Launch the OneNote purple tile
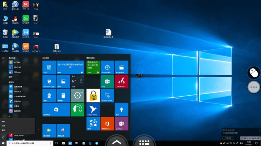The width and height of the screenshot is (261, 146). 121,124
